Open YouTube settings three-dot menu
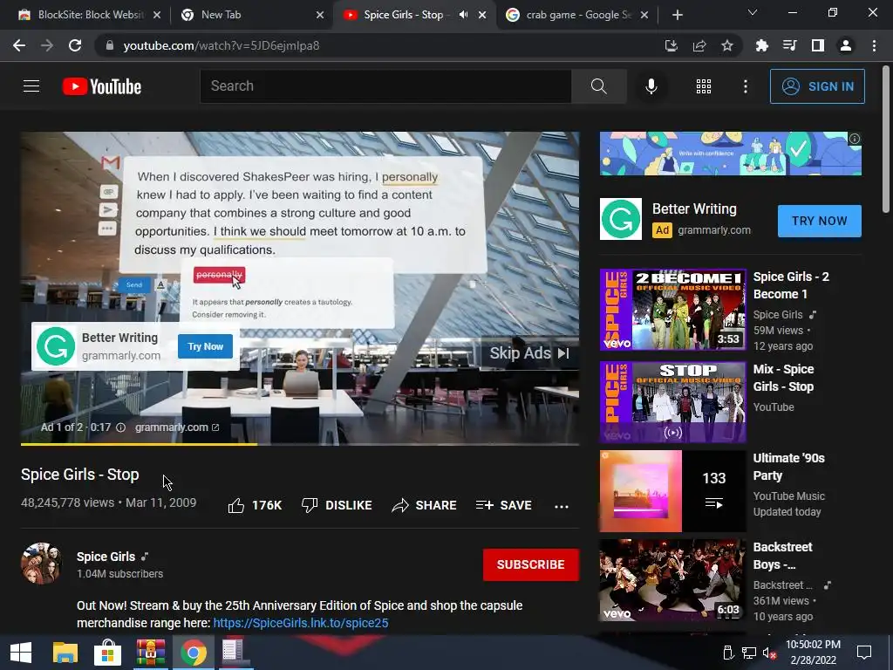893x670 pixels. 745,86
